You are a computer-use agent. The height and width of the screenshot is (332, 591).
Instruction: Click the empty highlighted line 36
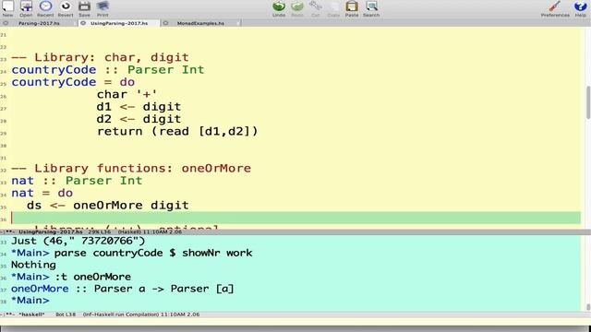pos(295,218)
